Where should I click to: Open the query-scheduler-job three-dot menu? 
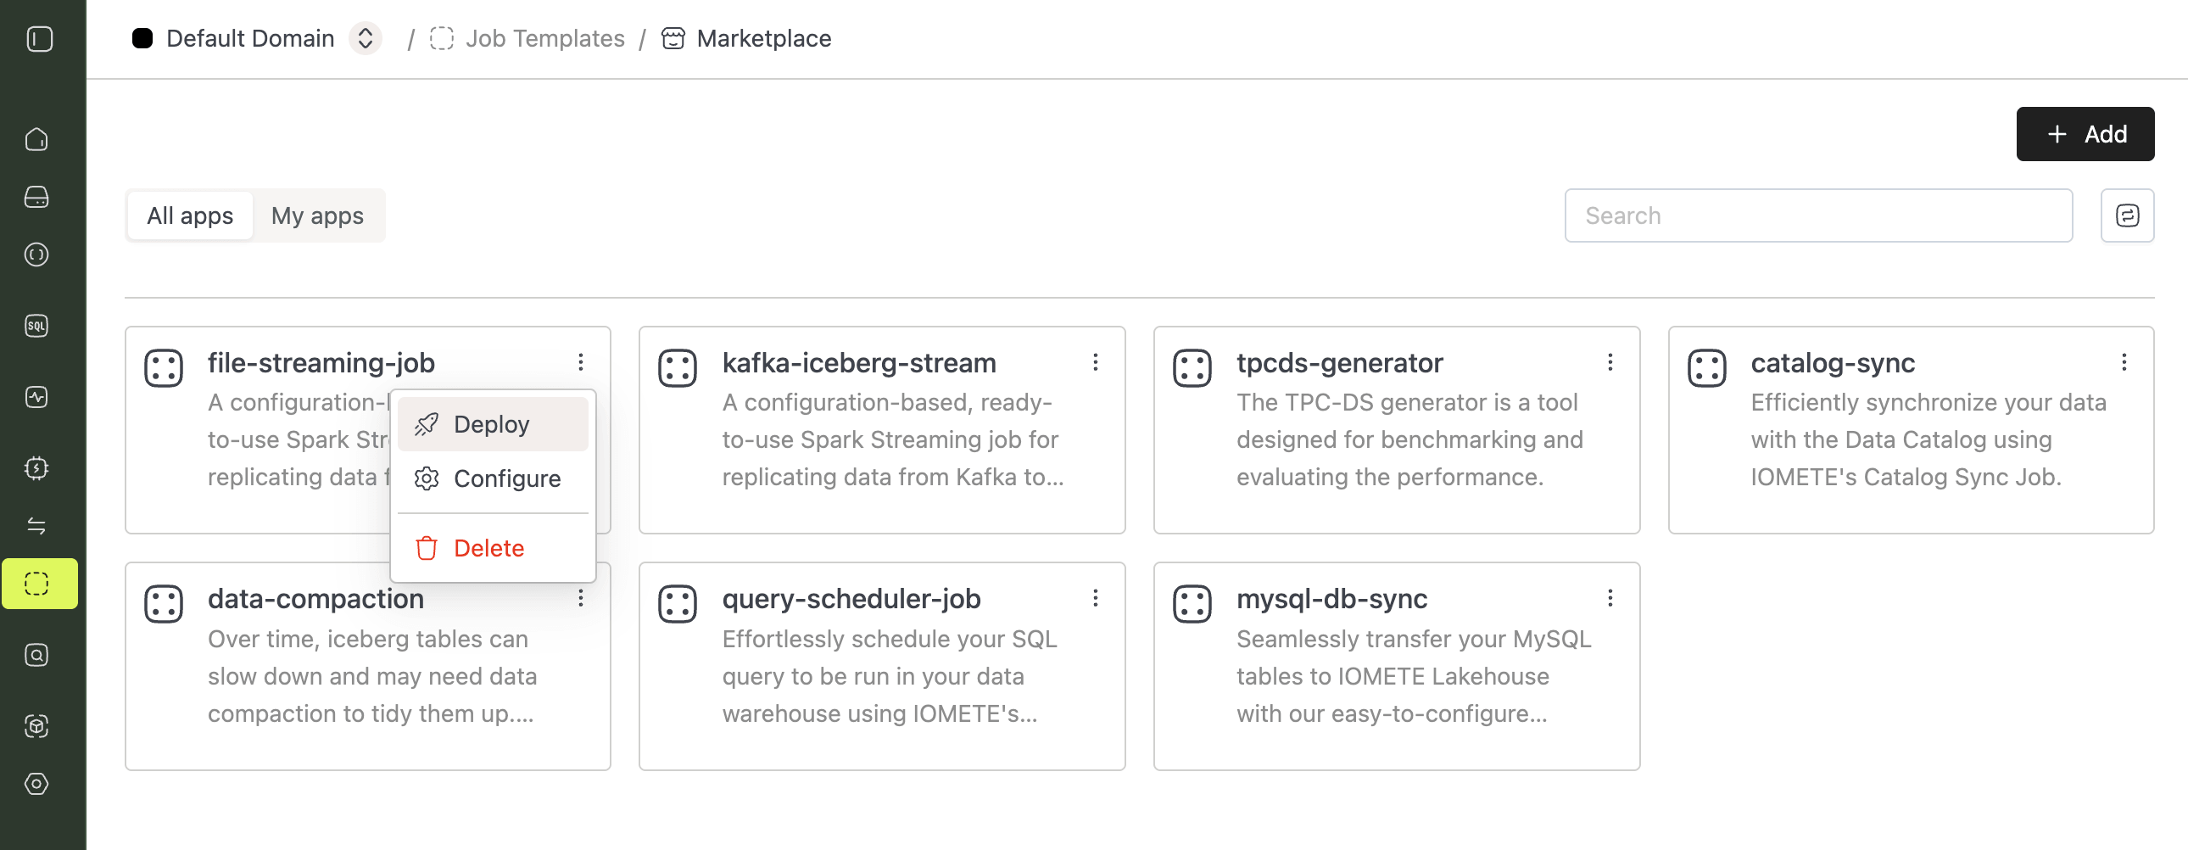(1096, 598)
